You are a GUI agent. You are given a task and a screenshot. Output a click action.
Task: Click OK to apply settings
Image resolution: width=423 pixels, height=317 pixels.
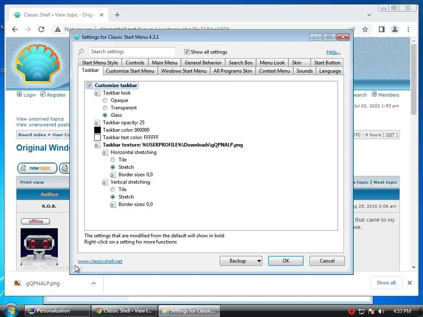click(x=286, y=261)
